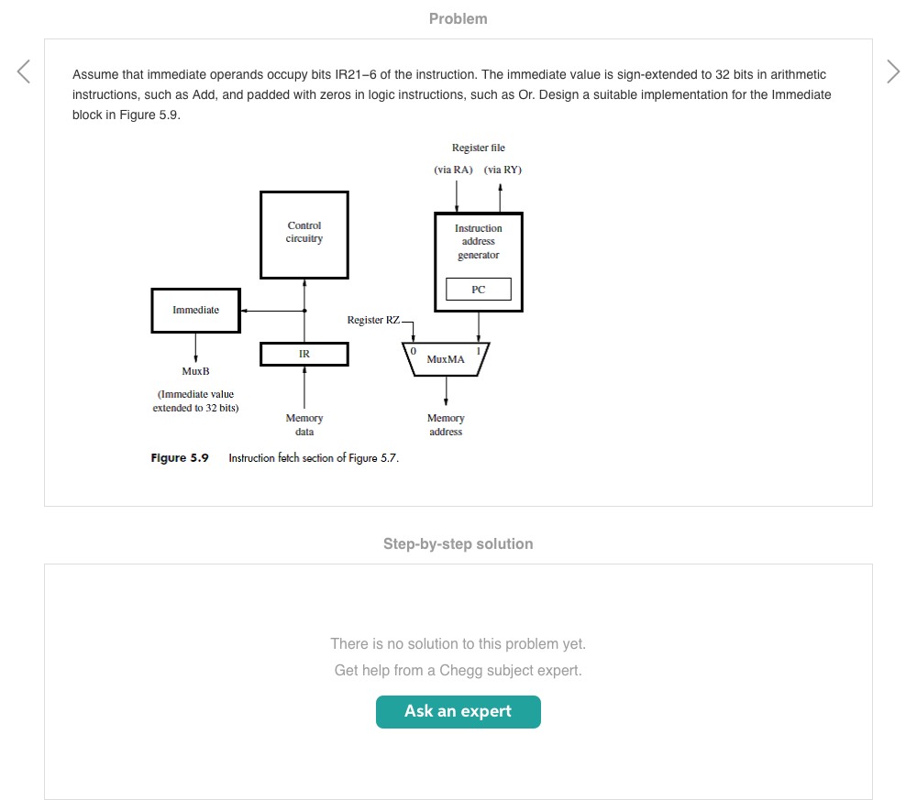Click the PC box inside address generator
The width and height of the screenshot is (917, 800).
click(x=479, y=290)
